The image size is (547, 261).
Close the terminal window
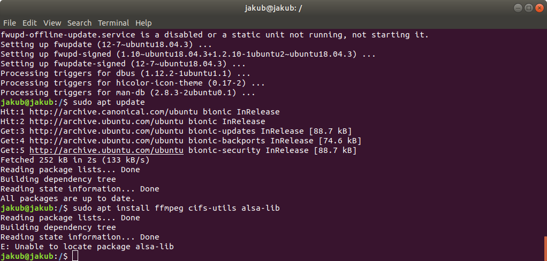pyautogui.click(x=540, y=8)
